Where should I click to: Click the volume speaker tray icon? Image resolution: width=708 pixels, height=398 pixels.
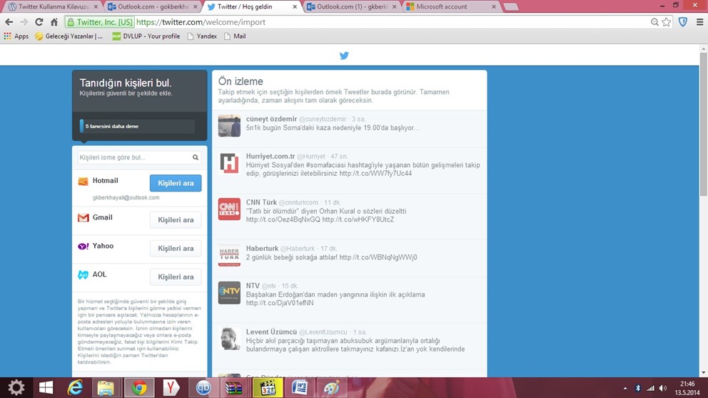tap(663, 388)
